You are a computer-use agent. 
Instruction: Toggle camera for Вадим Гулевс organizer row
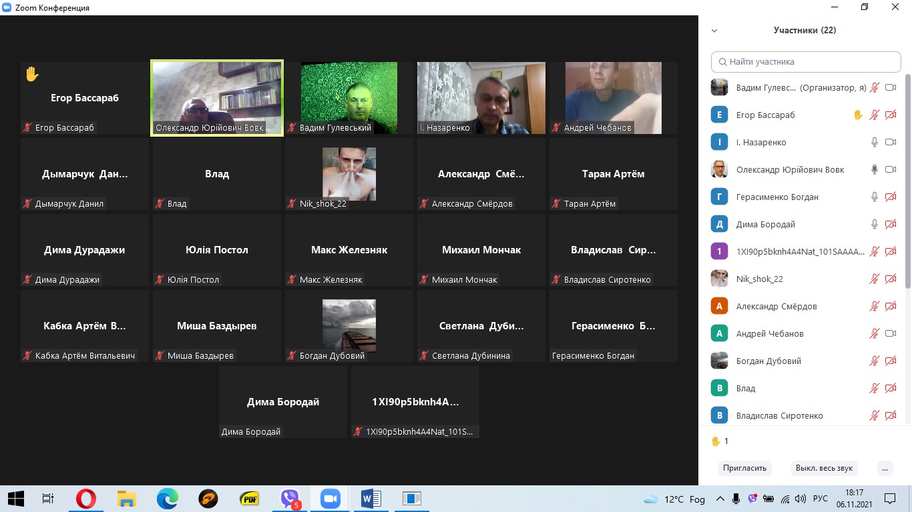(x=891, y=87)
